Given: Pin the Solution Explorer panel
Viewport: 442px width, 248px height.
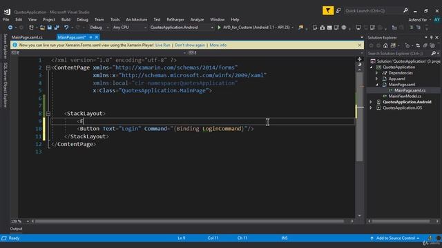Looking at the screenshot, I should (431, 37).
